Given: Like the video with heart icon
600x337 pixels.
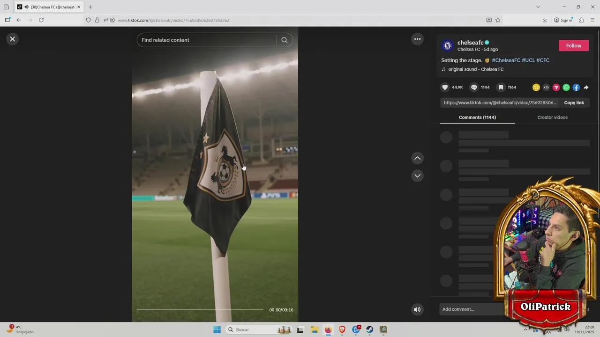Looking at the screenshot, I should point(445,88).
